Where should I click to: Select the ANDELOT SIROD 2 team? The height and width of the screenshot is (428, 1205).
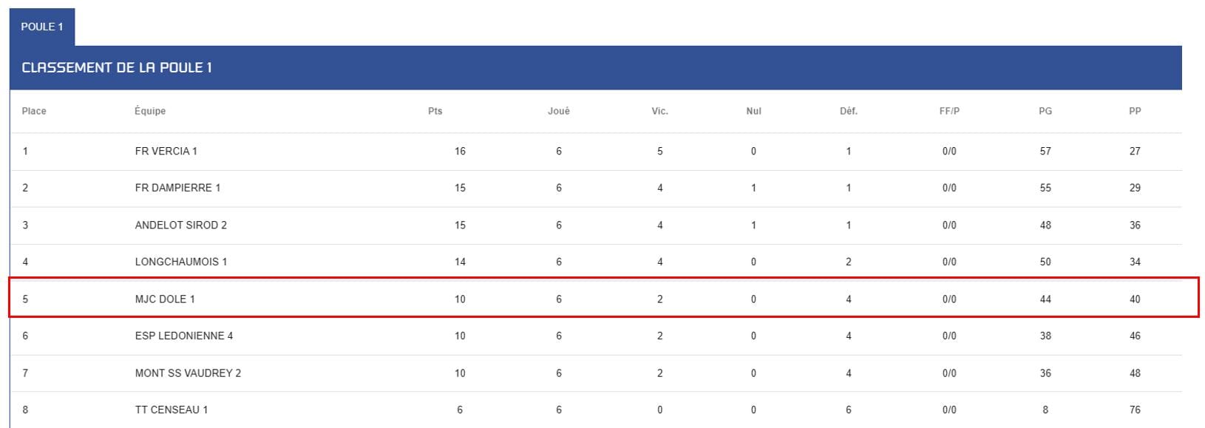click(x=180, y=225)
